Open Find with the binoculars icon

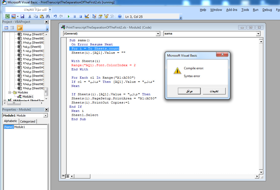(x=48, y=16)
